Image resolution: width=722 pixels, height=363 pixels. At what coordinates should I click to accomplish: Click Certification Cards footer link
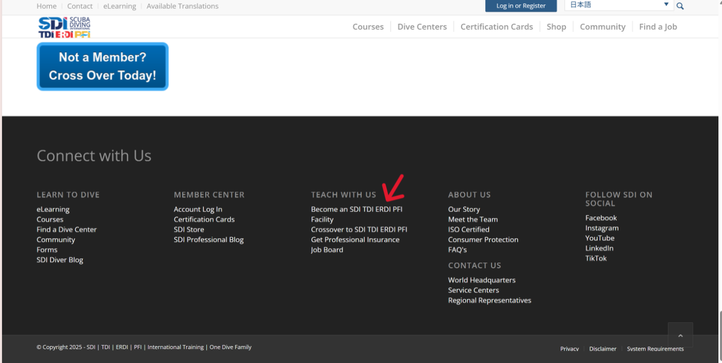click(x=204, y=220)
